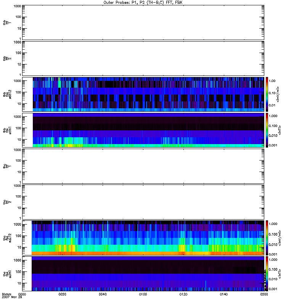Click '1.000' on the thb scm1 color scale
The image size is (286, 305).
coord(273,116)
